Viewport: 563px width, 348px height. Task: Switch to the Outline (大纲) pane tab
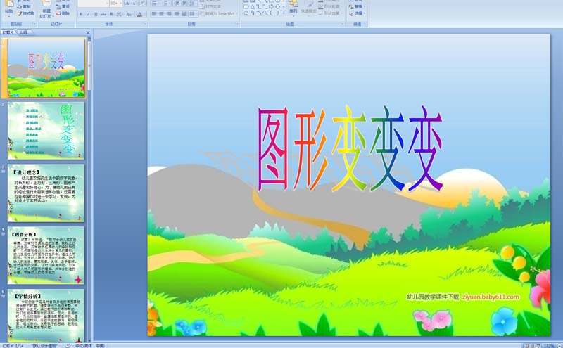[23, 32]
